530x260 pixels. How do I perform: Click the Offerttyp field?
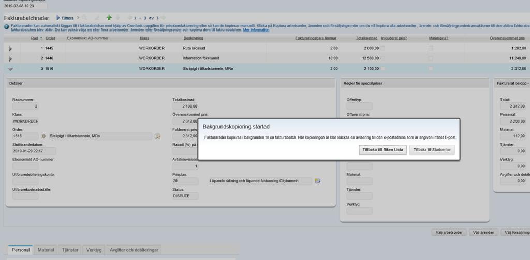click(359, 106)
